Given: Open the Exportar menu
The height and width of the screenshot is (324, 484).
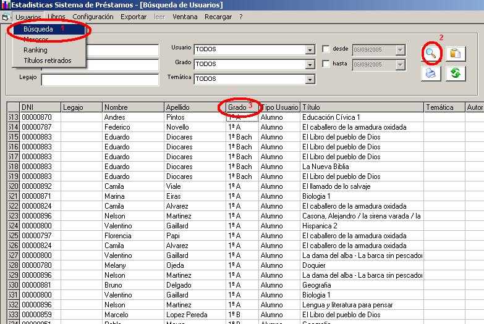Looking at the screenshot, I should click(x=134, y=17).
